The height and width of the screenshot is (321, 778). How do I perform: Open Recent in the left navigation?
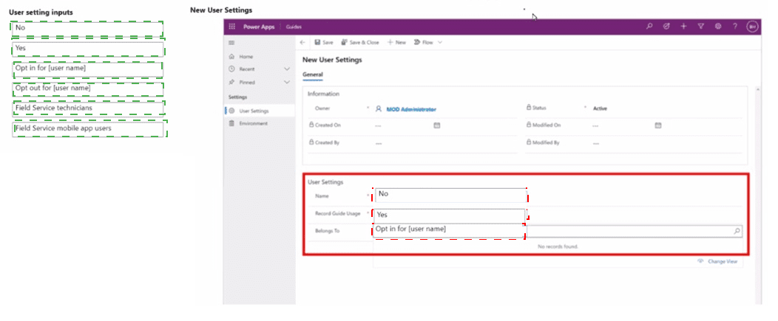click(243, 69)
